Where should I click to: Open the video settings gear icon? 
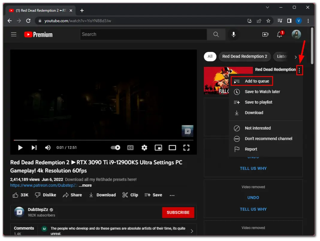(144, 147)
